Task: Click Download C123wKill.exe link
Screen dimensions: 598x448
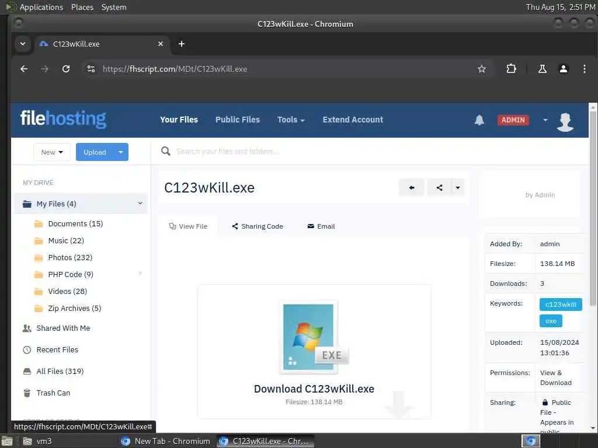Action: (314, 388)
